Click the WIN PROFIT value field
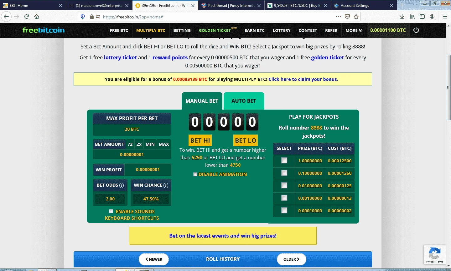 pos(148,170)
